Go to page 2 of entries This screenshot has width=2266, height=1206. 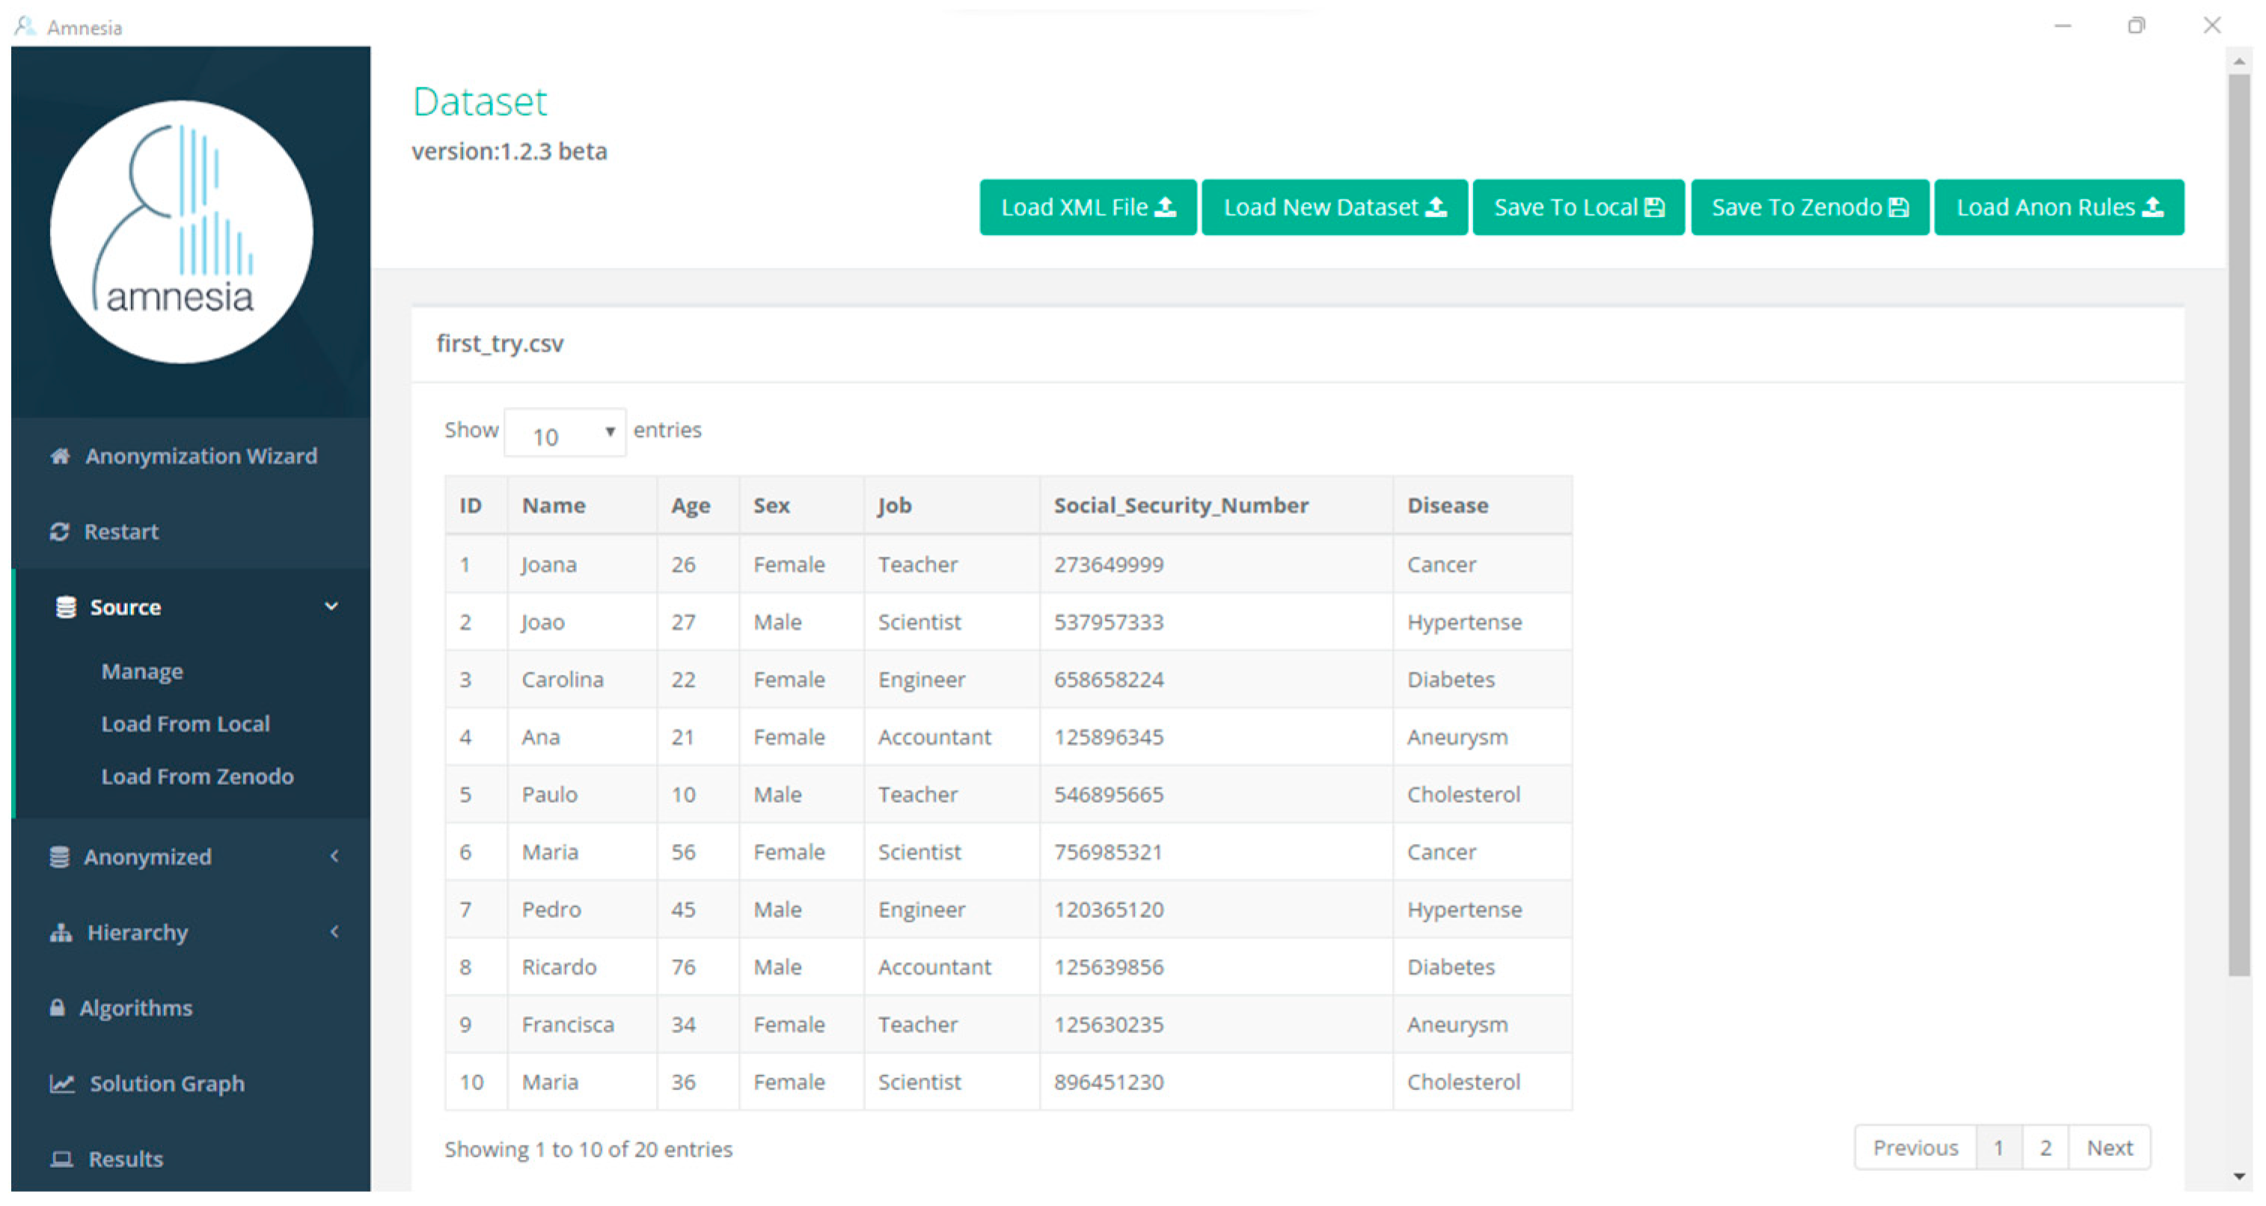[2045, 1148]
